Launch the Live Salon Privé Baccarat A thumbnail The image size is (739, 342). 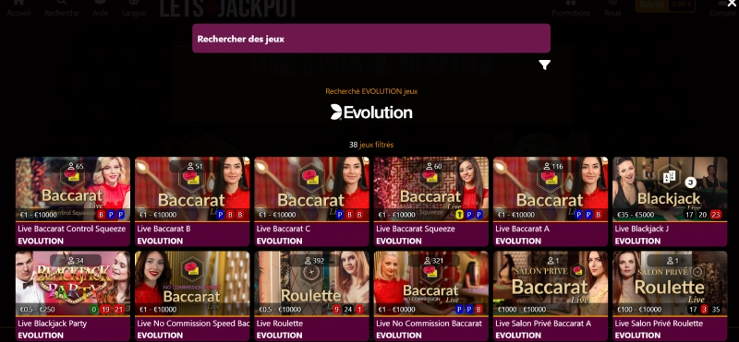pyautogui.click(x=551, y=283)
